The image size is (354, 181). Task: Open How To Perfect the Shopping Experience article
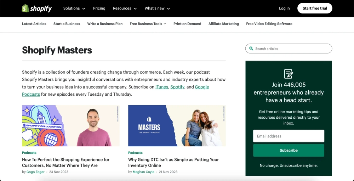click(66, 163)
